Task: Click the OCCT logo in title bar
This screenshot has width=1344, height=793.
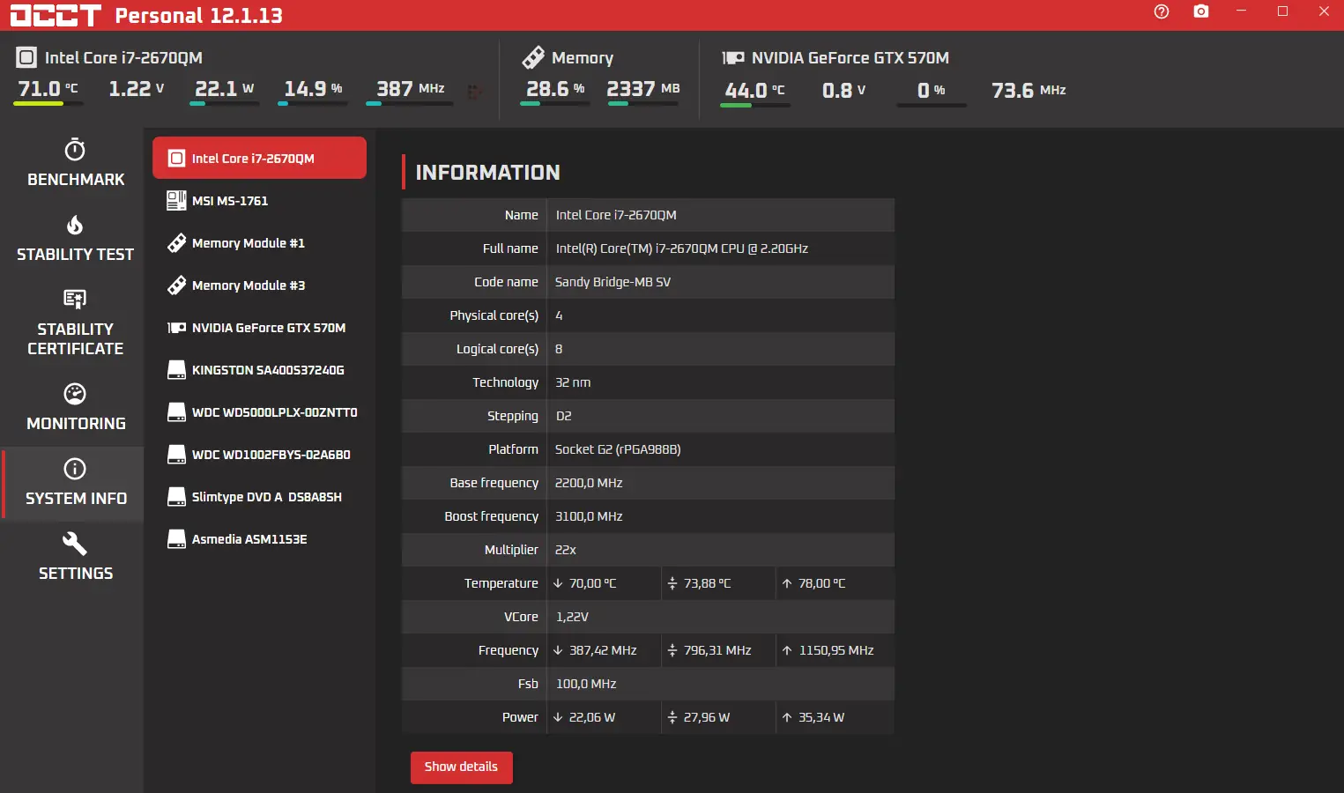Action: tap(56, 15)
